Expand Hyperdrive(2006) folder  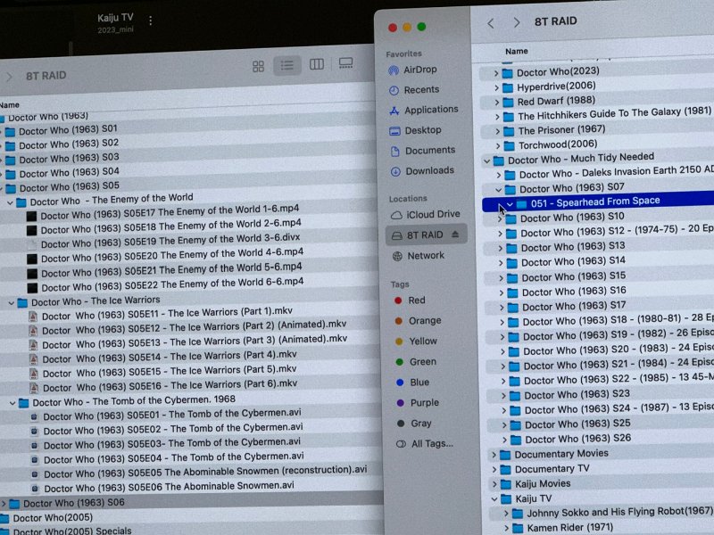point(496,87)
